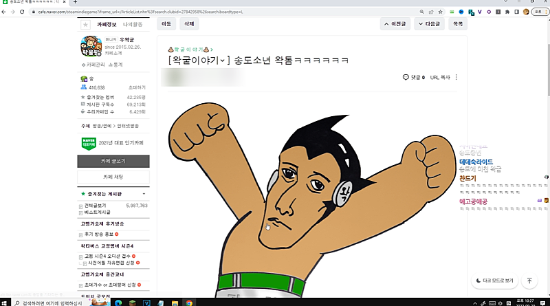The image size is (550, 306).
Task: Click the Windows Start button
Action: (x=6, y=301)
